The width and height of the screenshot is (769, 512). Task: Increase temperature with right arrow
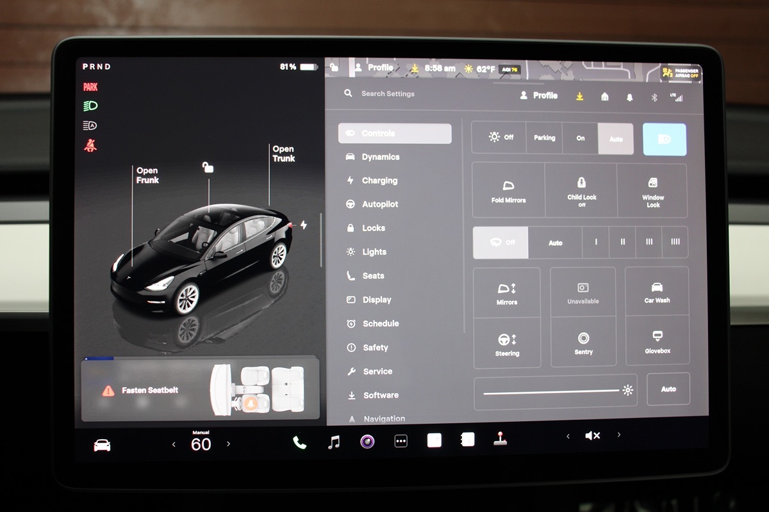(229, 444)
